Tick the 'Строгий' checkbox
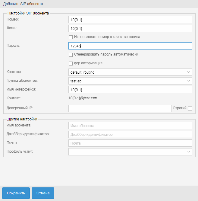 click(x=190, y=108)
